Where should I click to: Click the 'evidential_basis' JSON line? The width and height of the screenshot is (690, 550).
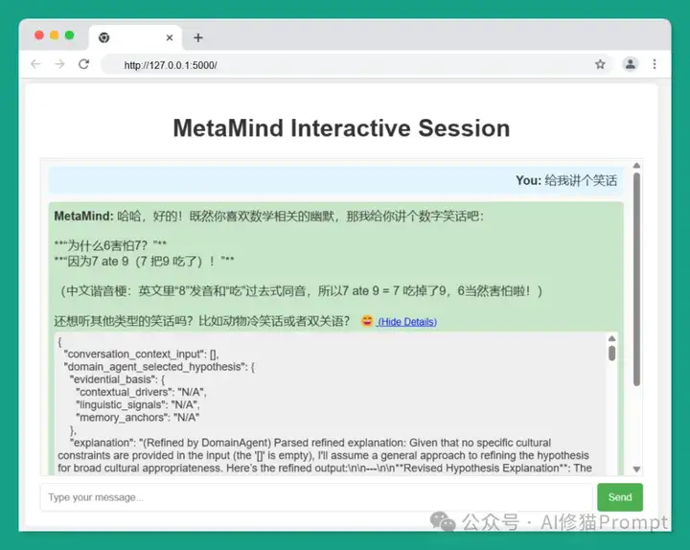[x=117, y=379]
